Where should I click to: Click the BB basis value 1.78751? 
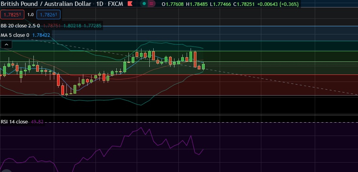click(x=52, y=26)
